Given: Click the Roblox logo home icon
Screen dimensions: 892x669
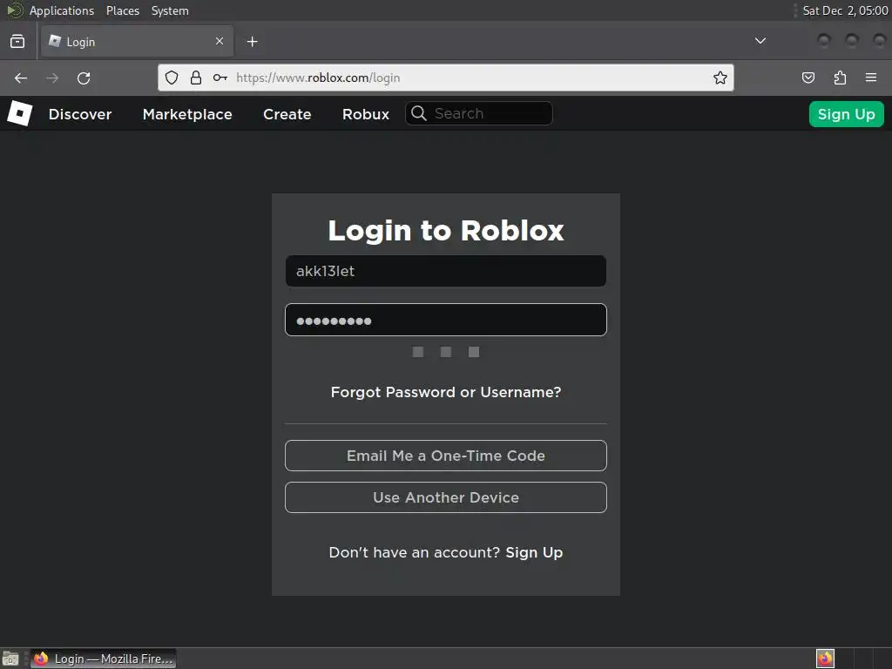Looking at the screenshot, I should (x=20, y=114).
